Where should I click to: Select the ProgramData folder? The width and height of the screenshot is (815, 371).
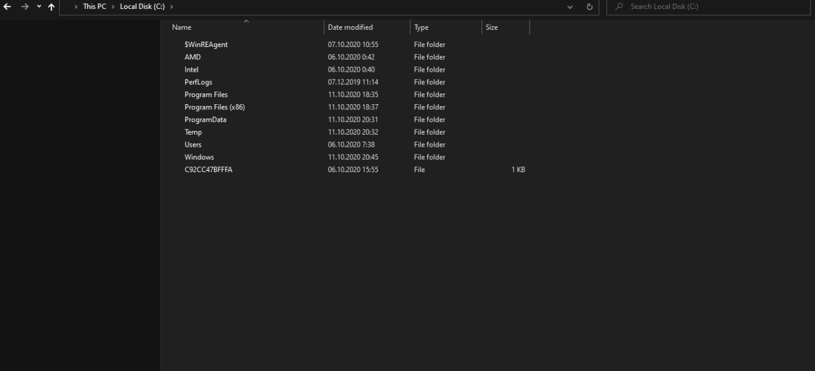[x=206, y=119]
